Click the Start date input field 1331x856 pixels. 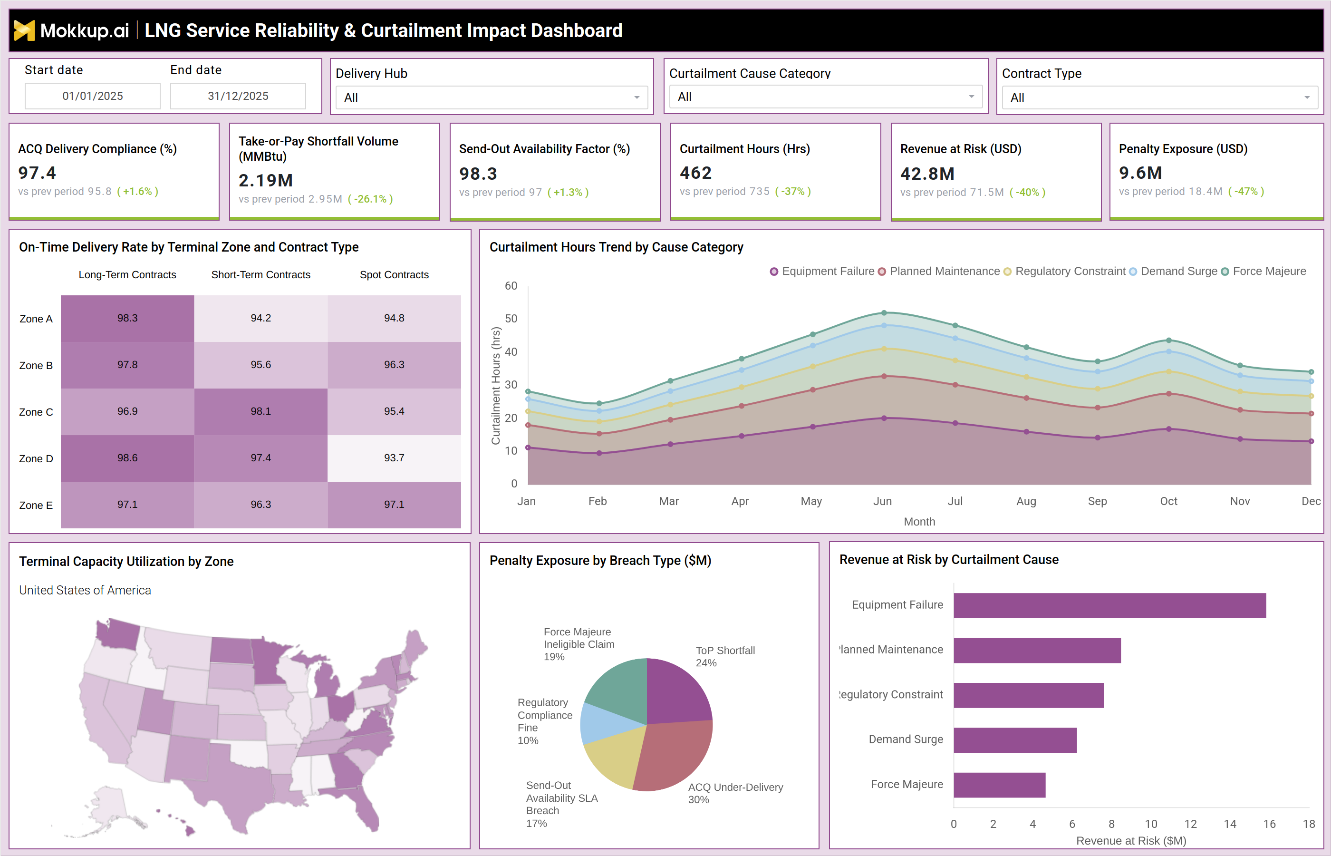[x=93, y=96]
